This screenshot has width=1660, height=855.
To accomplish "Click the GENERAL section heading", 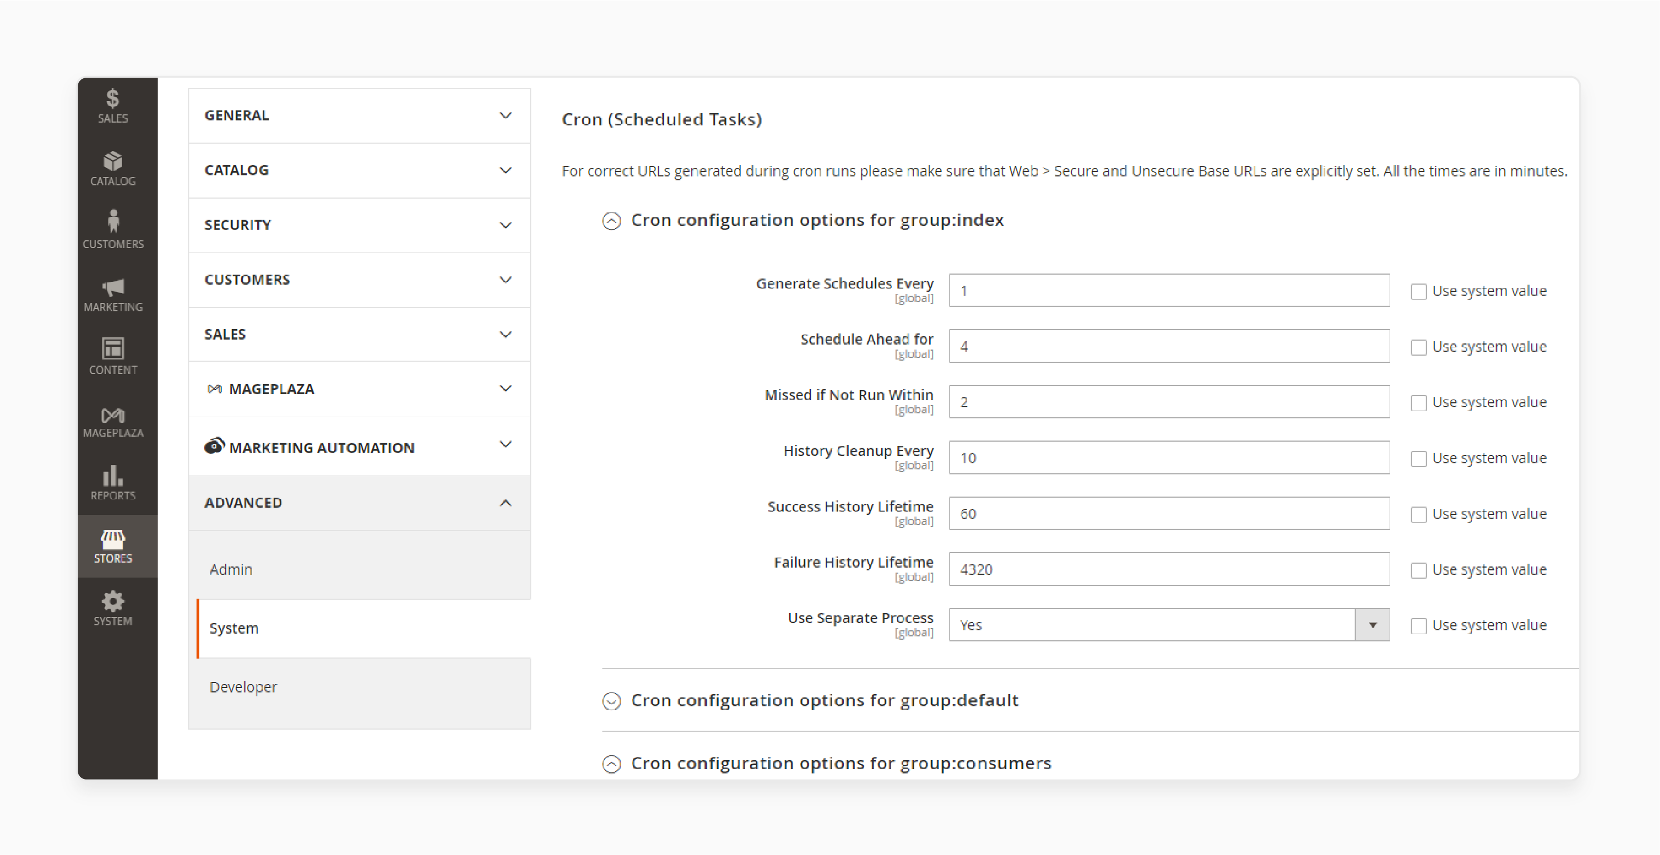I will coord(237,116).
